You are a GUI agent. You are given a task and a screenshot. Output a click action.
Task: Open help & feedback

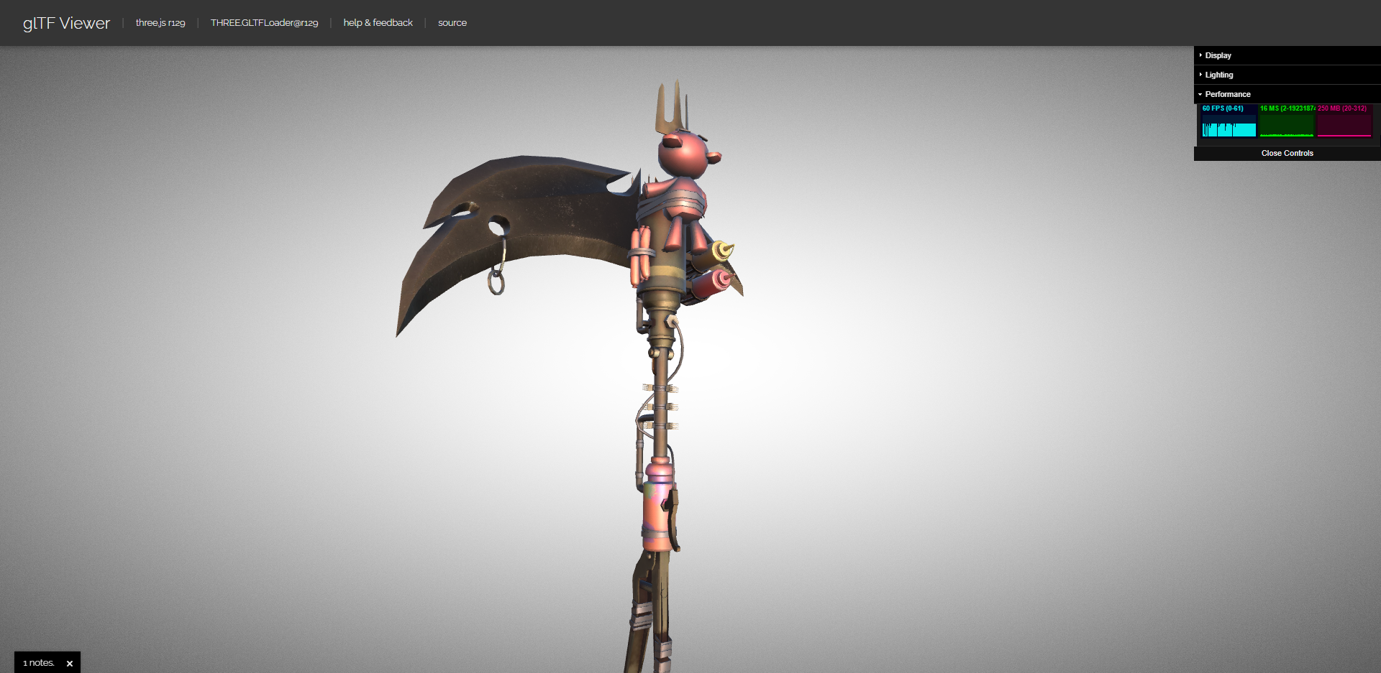(x=378, y=22)
